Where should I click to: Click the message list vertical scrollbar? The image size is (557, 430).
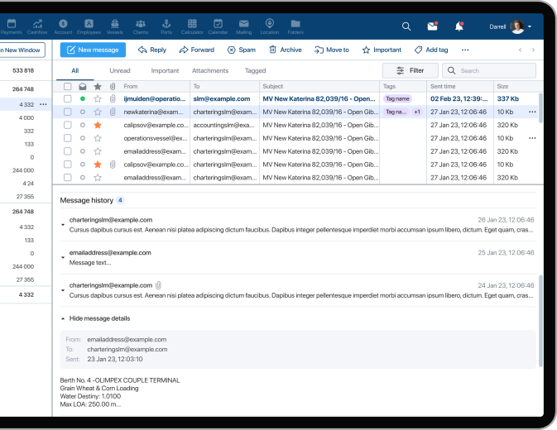coord(540,108)
